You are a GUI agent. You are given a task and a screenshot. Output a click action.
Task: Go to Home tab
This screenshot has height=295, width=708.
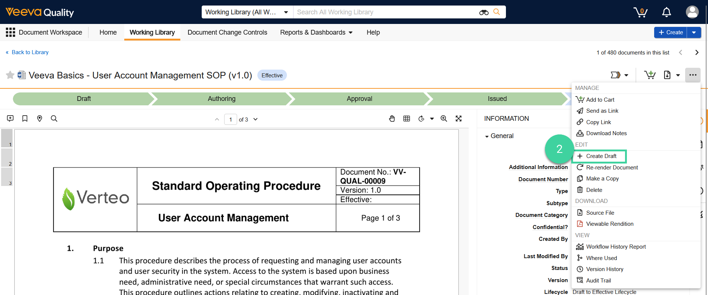tap(108, 32)
